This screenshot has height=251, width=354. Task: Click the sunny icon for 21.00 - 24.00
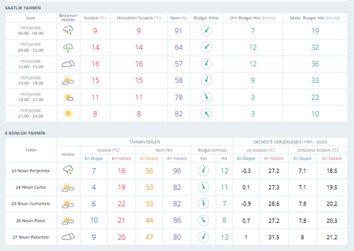point(68,113)
